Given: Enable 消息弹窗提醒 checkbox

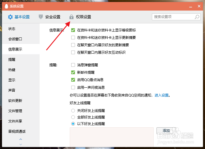Looking at the screenshot, I should [73, 65].
